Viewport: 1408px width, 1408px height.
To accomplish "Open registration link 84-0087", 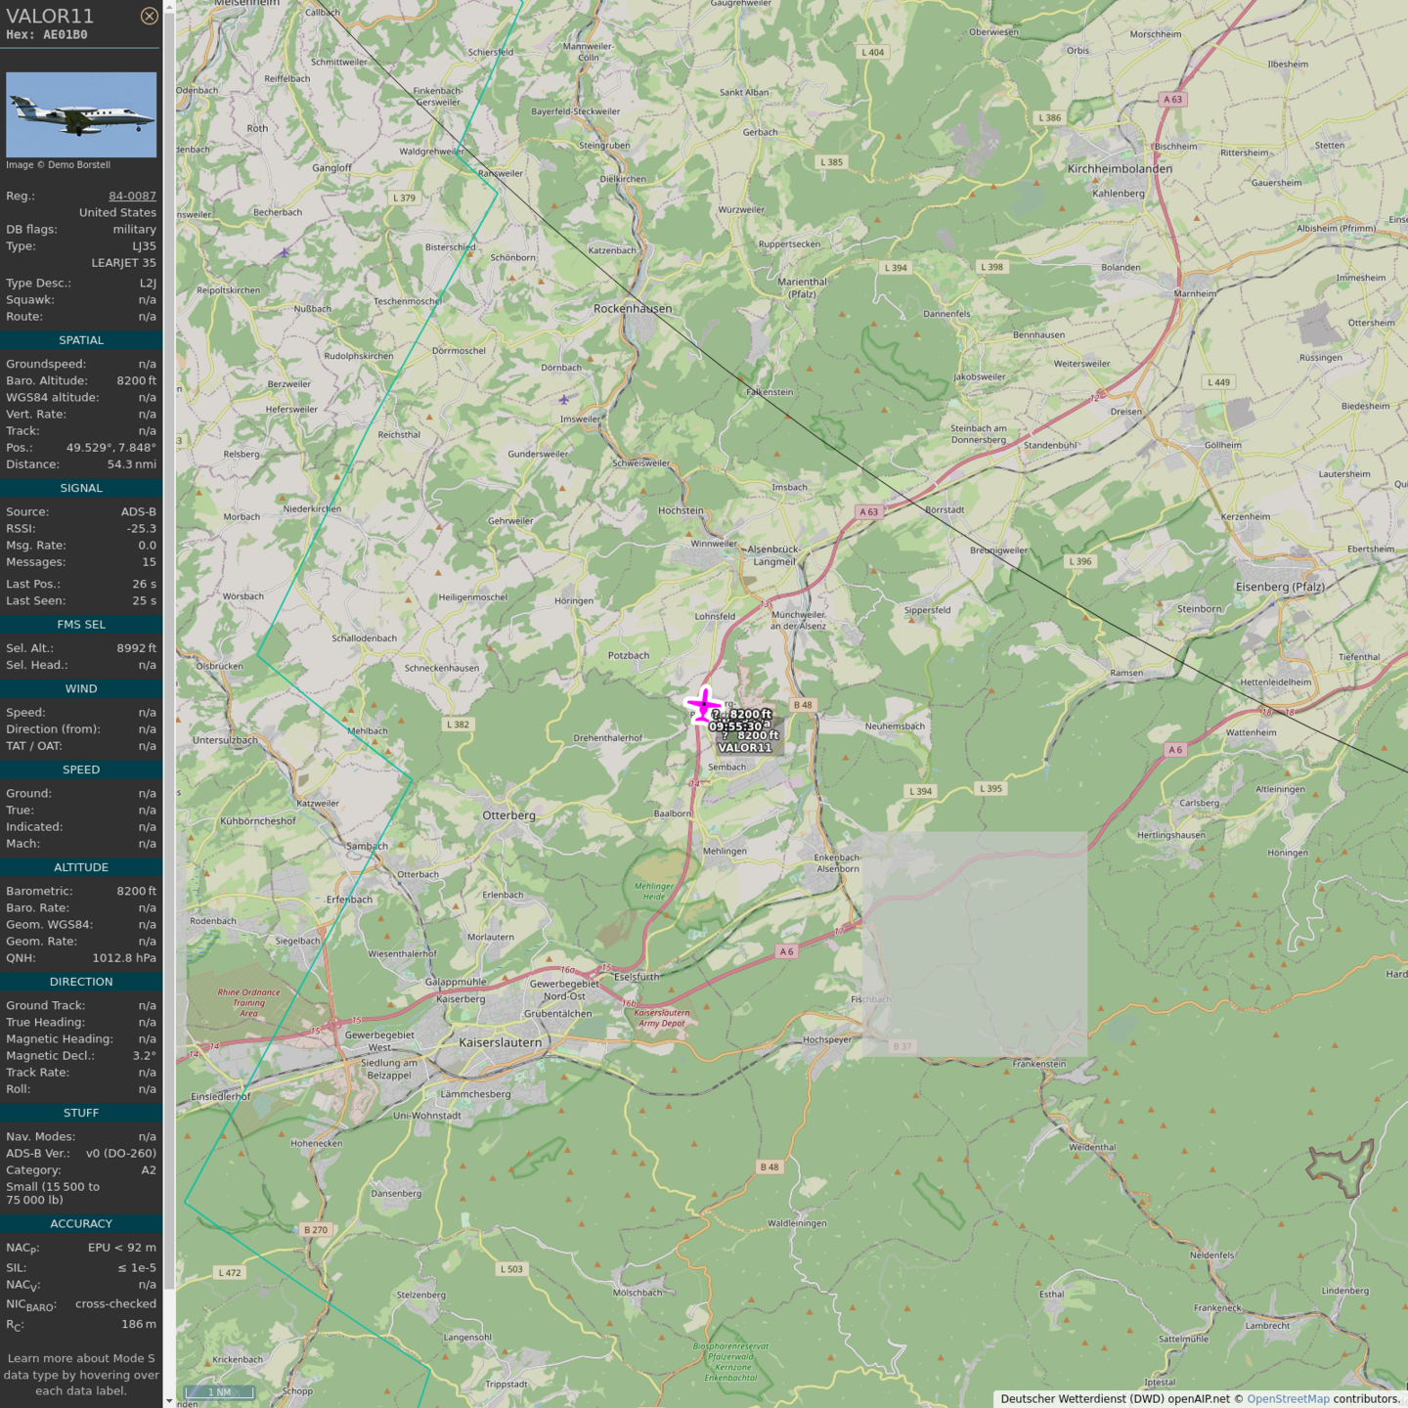I will click(x=132, y=196).
